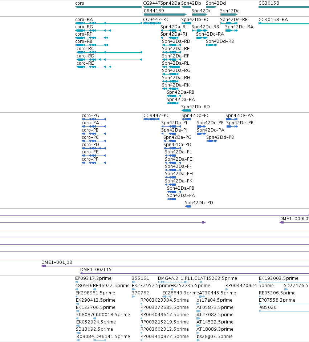Viewport: 309px width, 342px height.
Task: Click the CG30158 gene label
Action: point(269,3)
